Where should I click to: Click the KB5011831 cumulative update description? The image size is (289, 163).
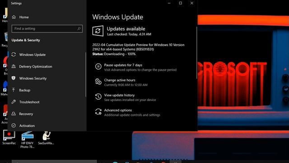138,47
